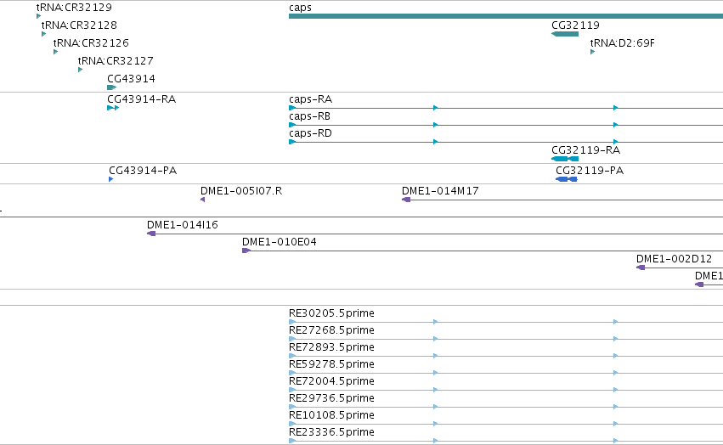723x445 pixels.
Task: Select the DME1-010E04 clone arrowhead
Action: pyautogui.click(x=246, y=251)
